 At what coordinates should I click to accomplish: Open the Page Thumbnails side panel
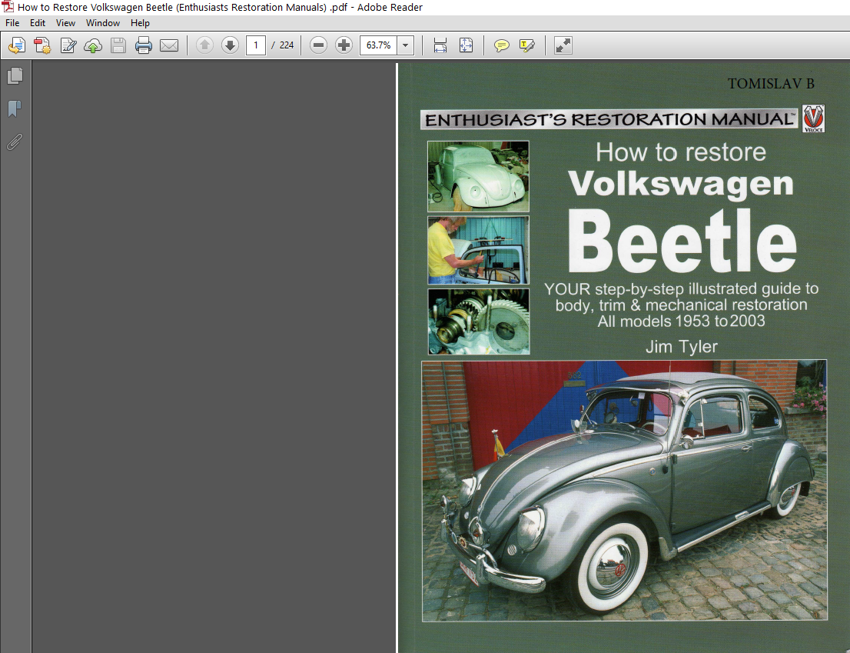coord(15,76)
